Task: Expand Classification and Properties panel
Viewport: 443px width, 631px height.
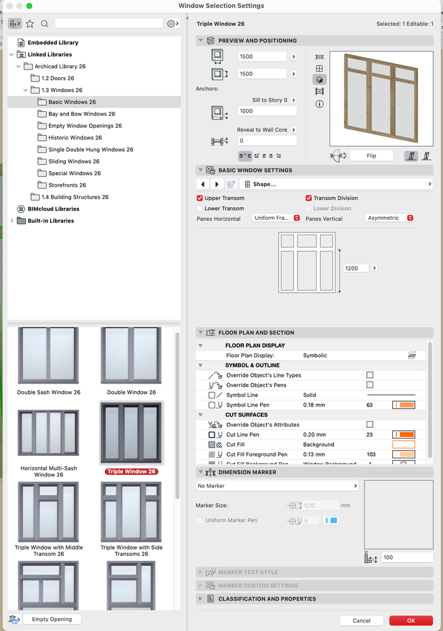Action: (x=200, y=599)
